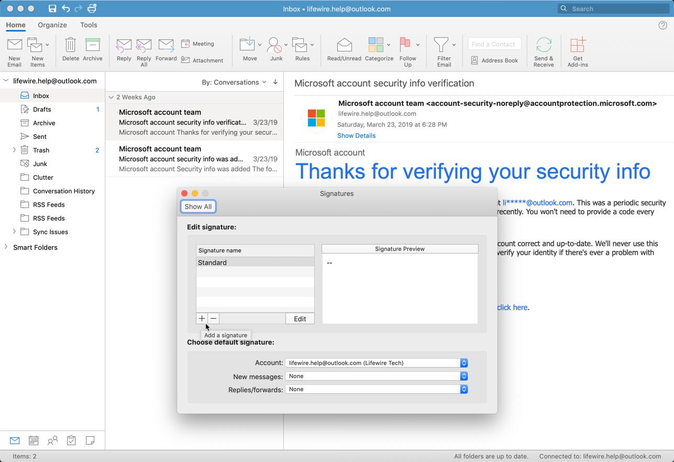
Task: Click the Undo arrow in title bar
Action: tap(65, 8)
